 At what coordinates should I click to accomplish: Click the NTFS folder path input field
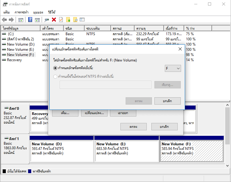105,85
